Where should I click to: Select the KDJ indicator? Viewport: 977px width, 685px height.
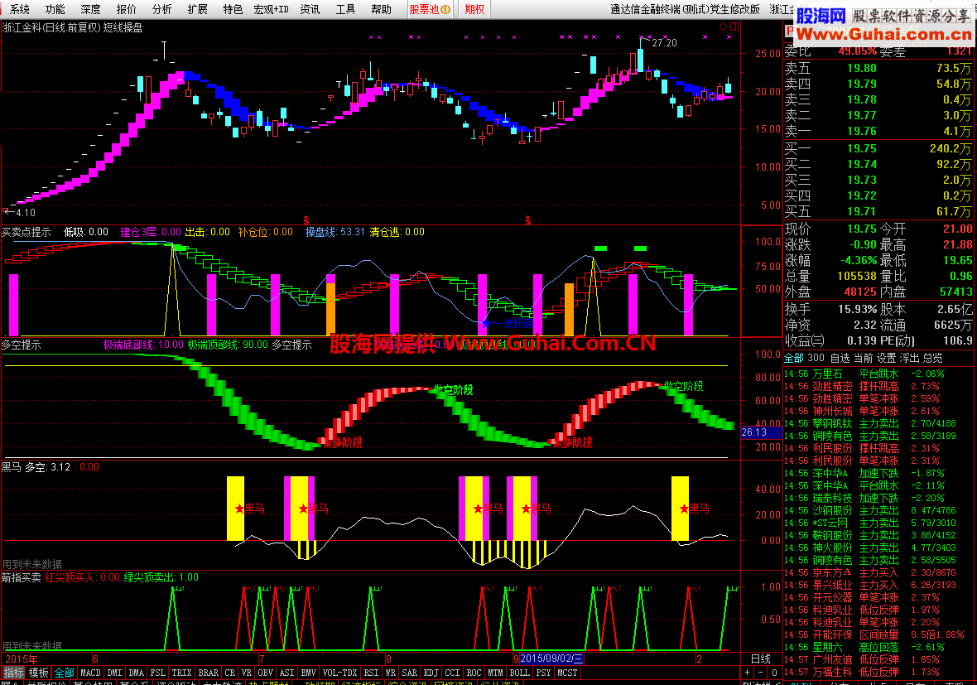[x=431, y=673]
